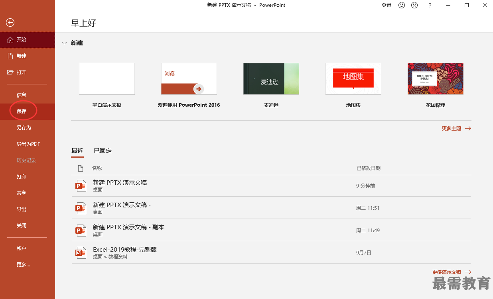
Task: Open the 信息 page
Action: coord(28,95)
